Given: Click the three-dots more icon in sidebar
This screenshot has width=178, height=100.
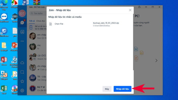Looking at the screenshot, I should pyautogui.click(x=22, y=41).
